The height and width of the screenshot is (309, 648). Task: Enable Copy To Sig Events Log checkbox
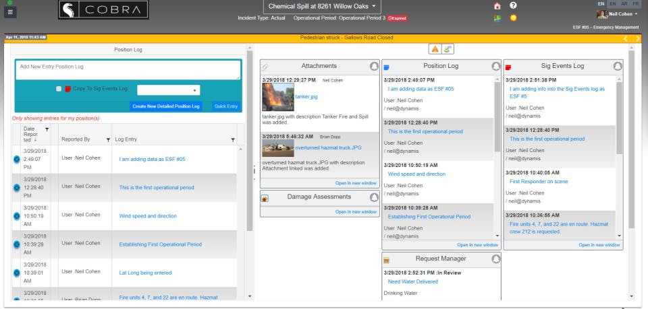59,89
